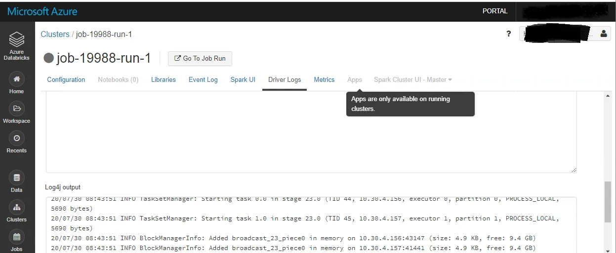The width and height of the screenshot is (616, 253).
Task: Open the Metrics tab
Action: pos(324,79)
